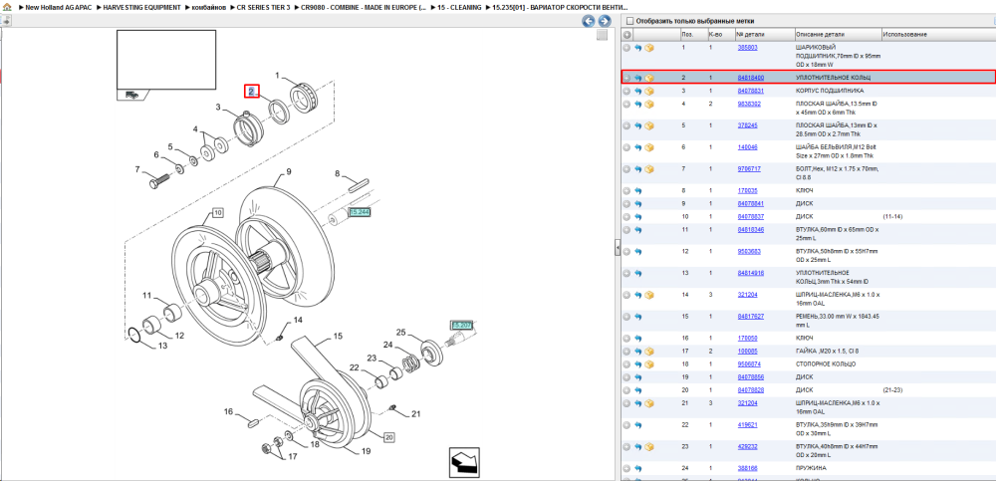Click blue arrow icon for row 13
996x481 pixels.
click(x=637, y=273)
